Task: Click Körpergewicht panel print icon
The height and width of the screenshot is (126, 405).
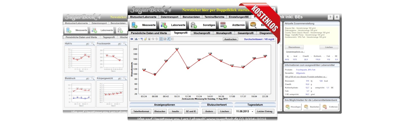Action: 120,79
